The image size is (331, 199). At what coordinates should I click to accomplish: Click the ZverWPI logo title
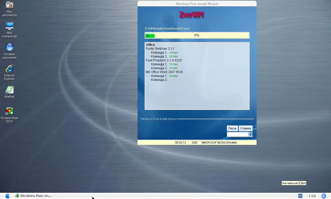click(x=192, y=15)
